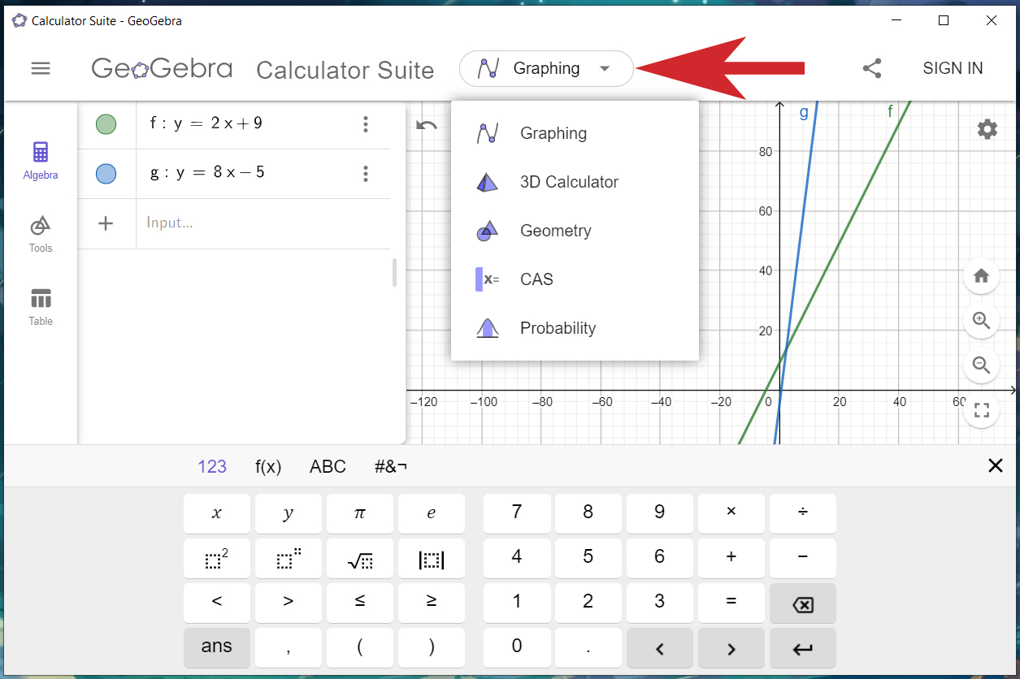
Task: Select the 123 keyboard tab
Action: [x=212, y=466]
